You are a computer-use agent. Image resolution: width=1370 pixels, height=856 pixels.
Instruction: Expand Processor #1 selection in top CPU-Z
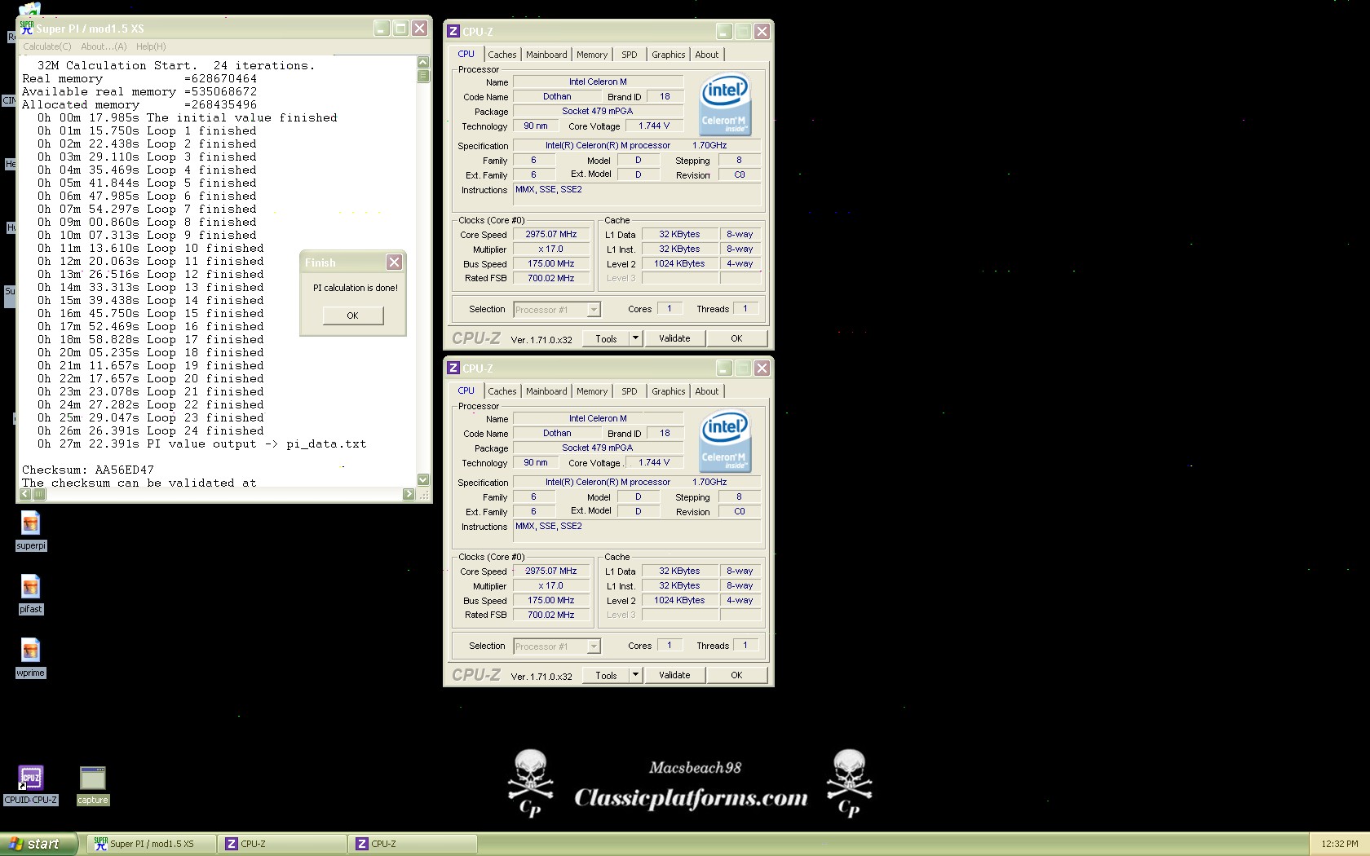click(x=594, y=310)
